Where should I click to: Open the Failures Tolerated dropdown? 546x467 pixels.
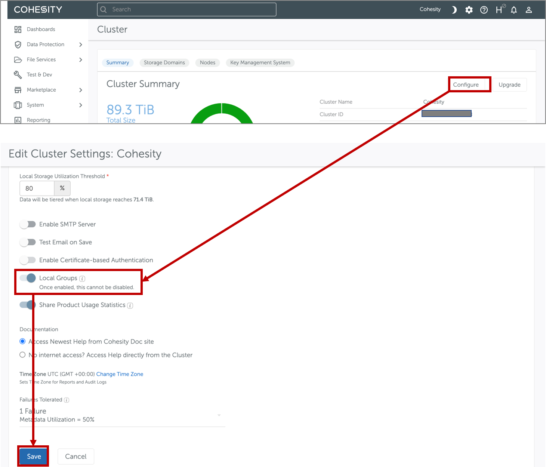coord(122,415)
